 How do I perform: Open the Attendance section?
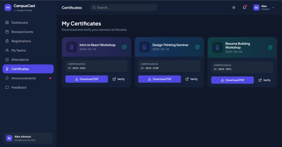click(x=28, y=59)
